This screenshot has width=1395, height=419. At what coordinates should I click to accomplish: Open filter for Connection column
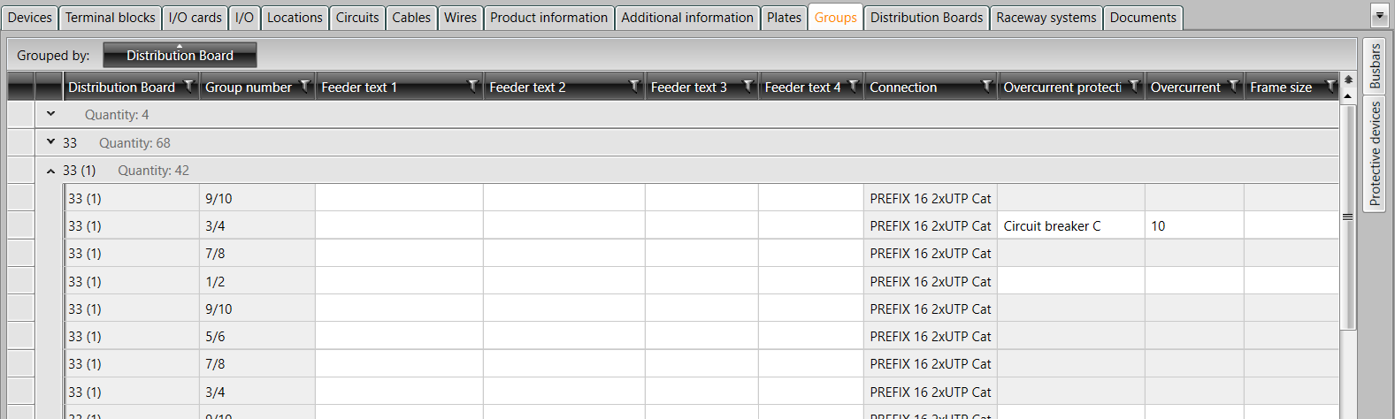pyautogui.click(x=987, y=86)
